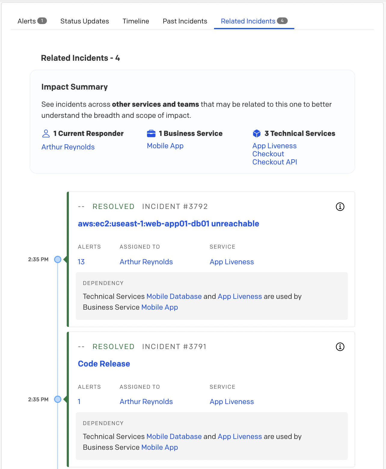Open info icon on incident #3791

[x=340, y=347]
